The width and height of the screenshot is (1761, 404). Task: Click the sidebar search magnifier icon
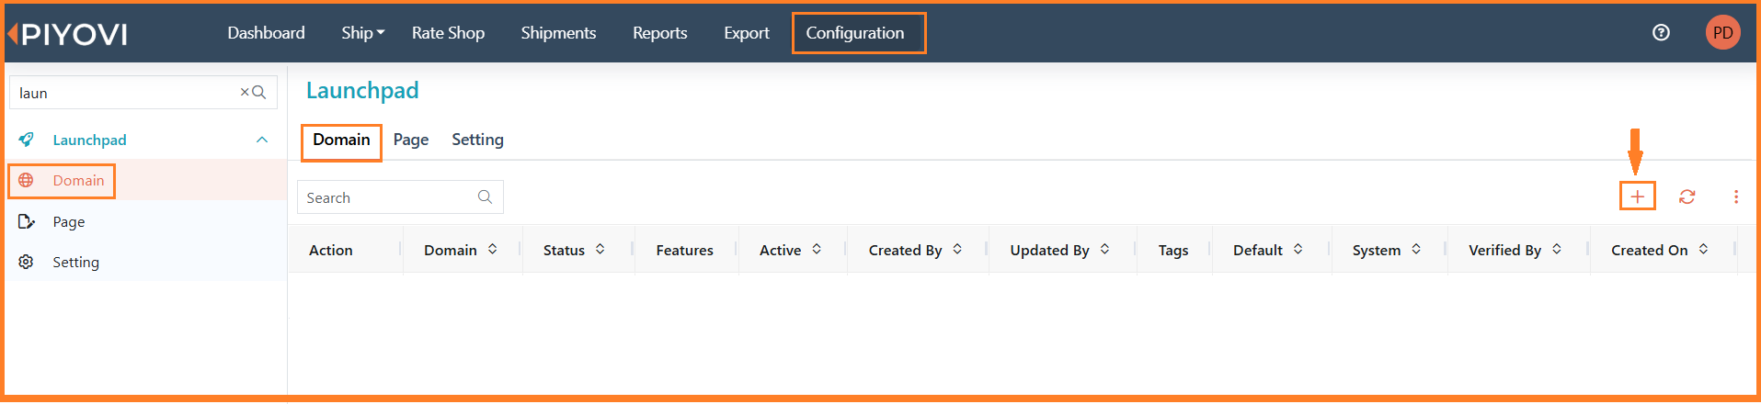tap(259, 92)
